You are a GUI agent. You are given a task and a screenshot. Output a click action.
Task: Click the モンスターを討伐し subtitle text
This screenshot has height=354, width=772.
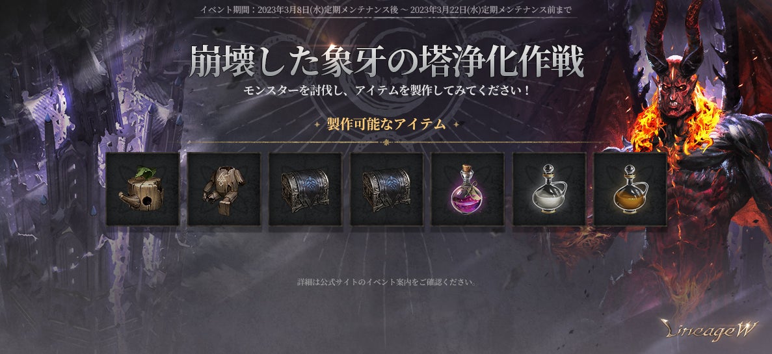386,91
